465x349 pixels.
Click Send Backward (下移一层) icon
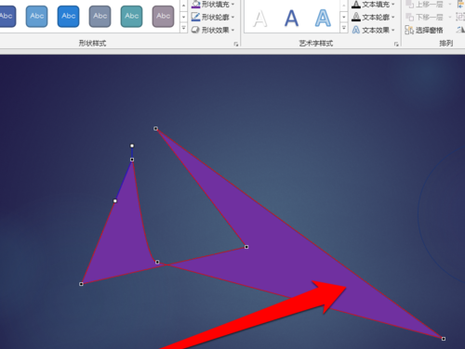click(x=409, y=17)
